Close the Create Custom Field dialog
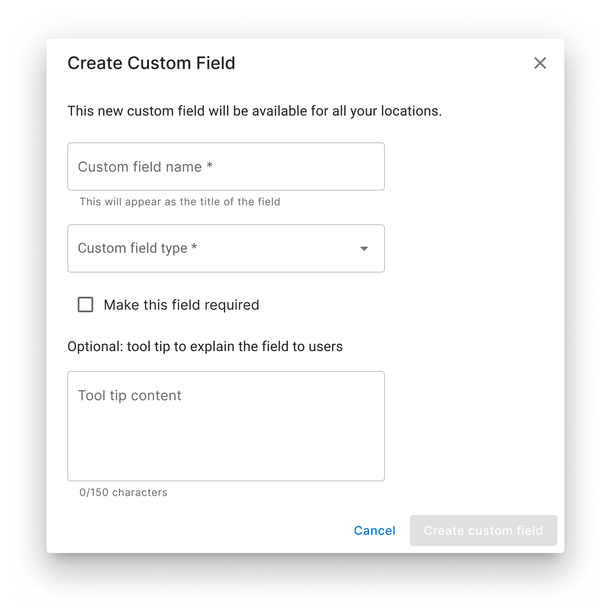 click(x=540, y=63)
